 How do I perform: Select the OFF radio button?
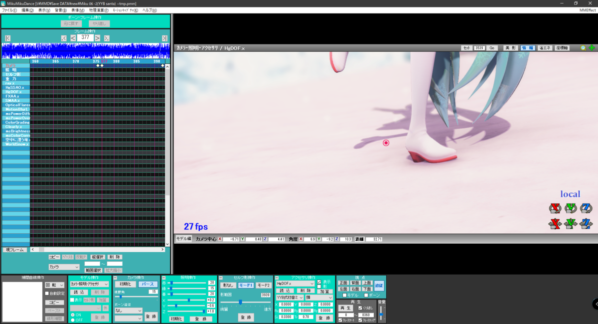point(73,320)
